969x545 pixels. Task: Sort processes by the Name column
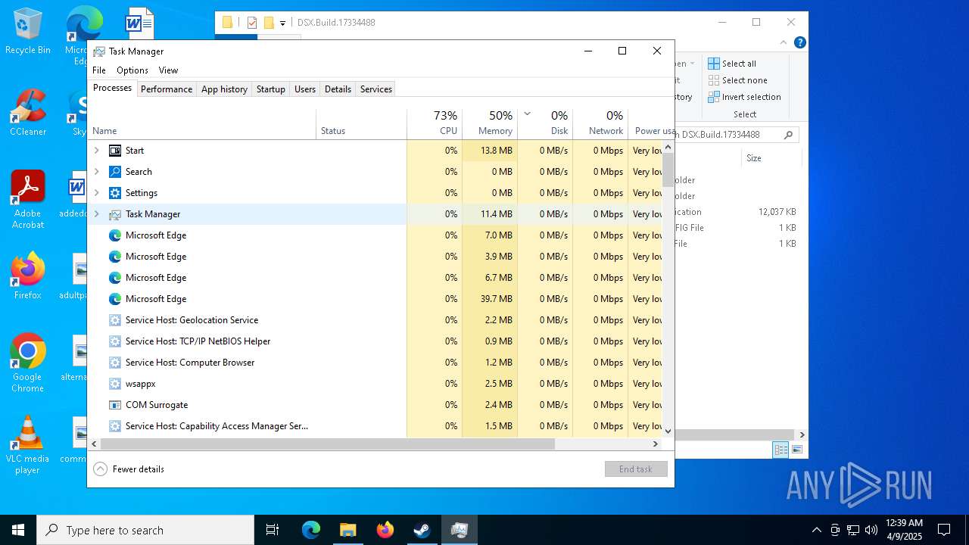tap(202, 124)
